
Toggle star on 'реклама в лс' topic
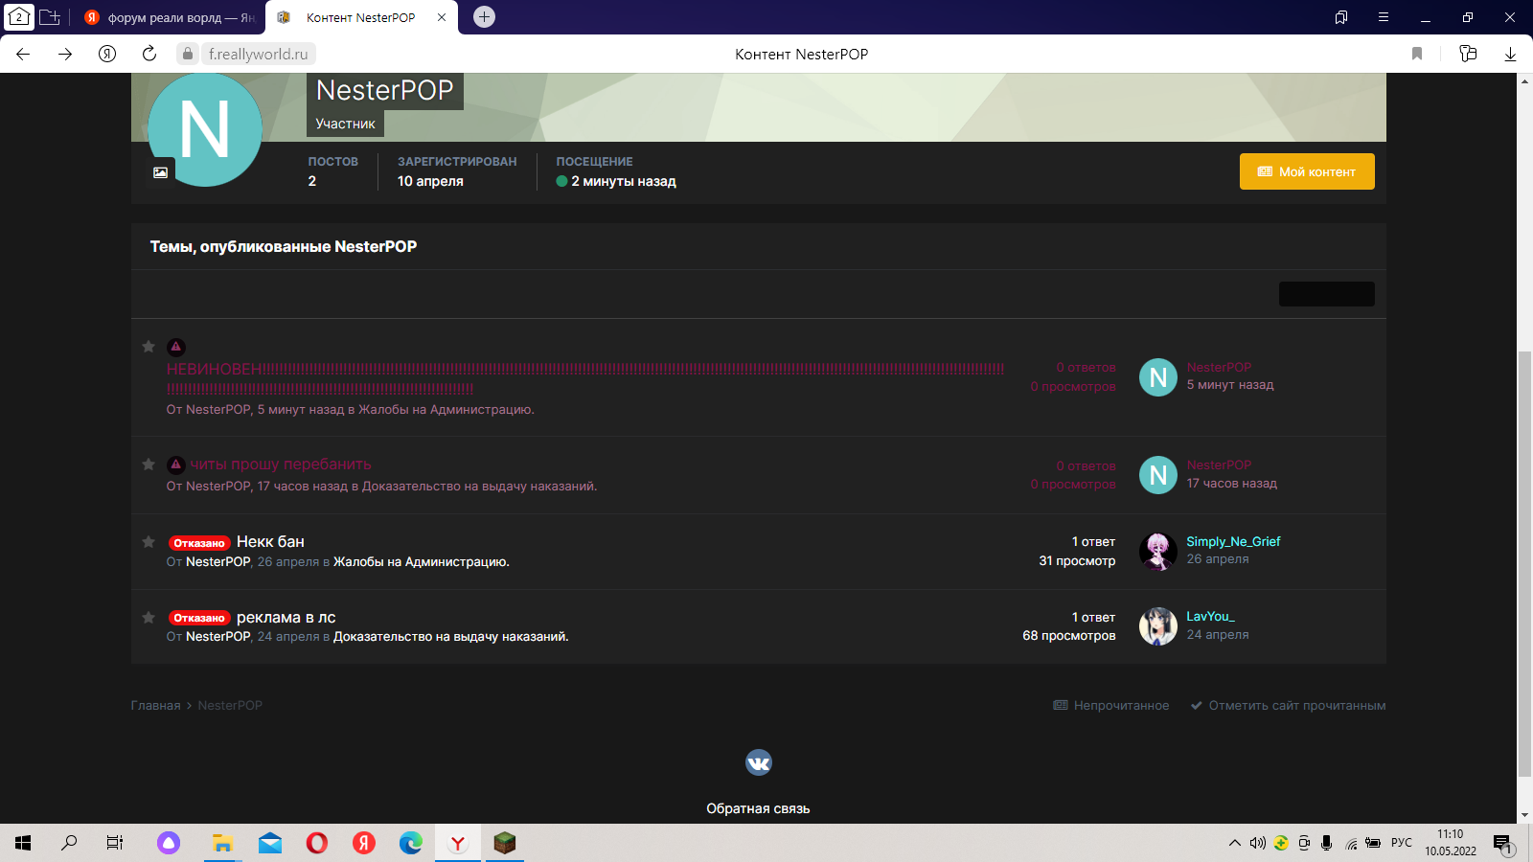coord(149,617)
